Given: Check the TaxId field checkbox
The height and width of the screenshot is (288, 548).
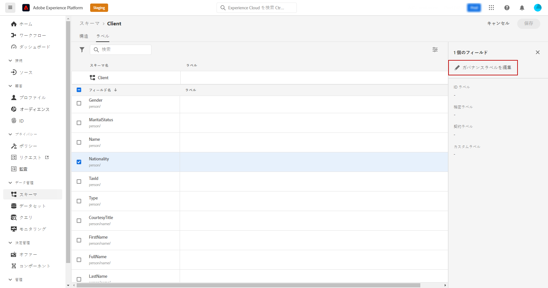Looking at the screenshot, I should click(79, 182).
